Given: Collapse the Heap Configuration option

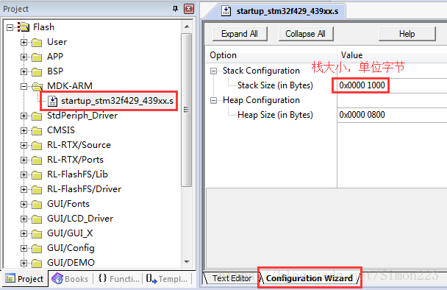Looking at the screenshot, I should [213, 101].
